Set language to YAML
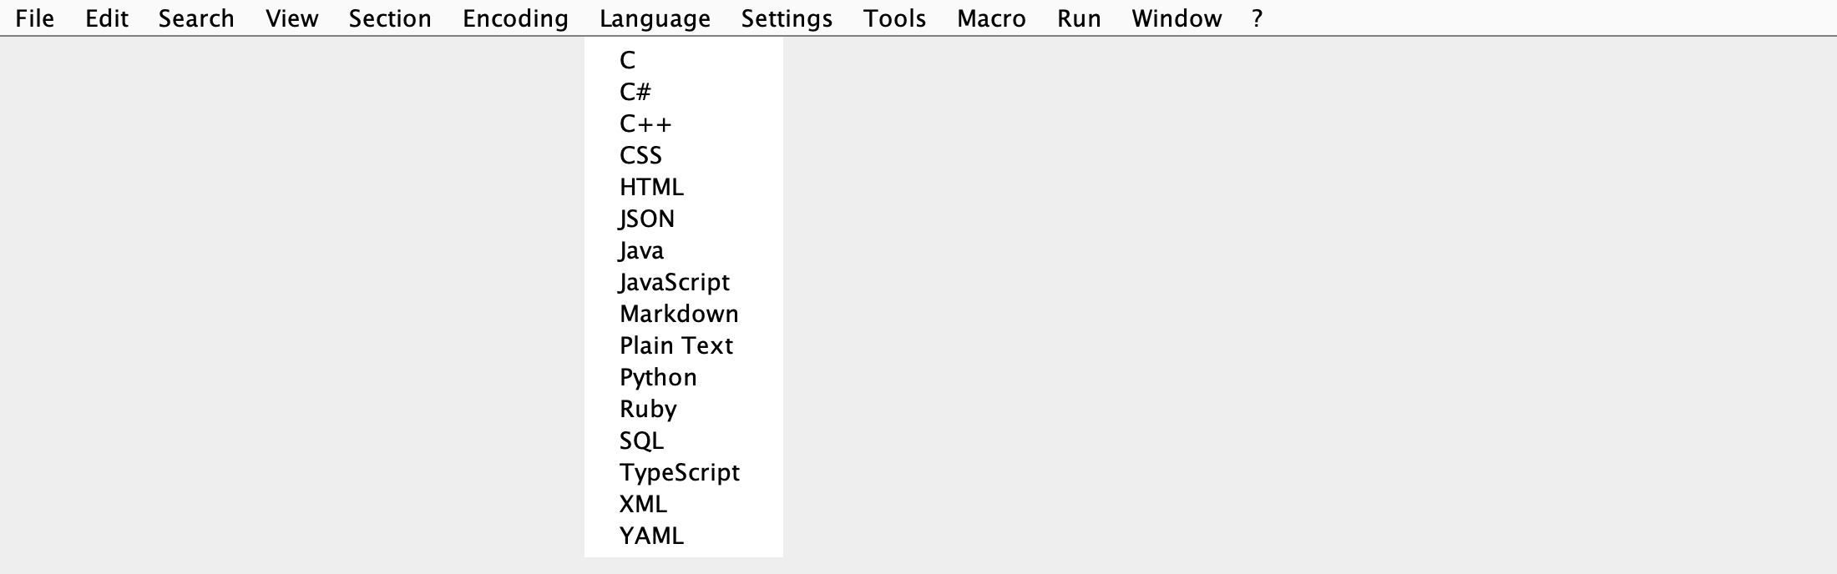Viewport: 1837px width, 574px height. tap(684, 536)
